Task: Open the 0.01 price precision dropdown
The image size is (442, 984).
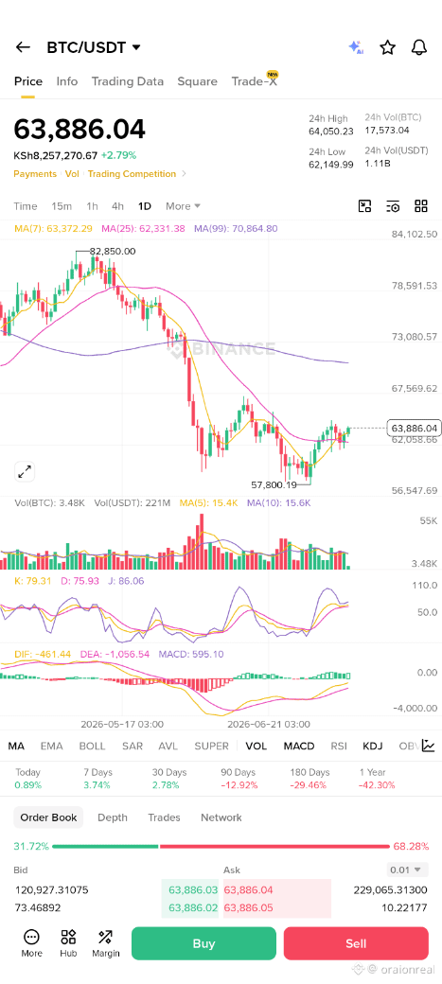Action: point(408,870)
